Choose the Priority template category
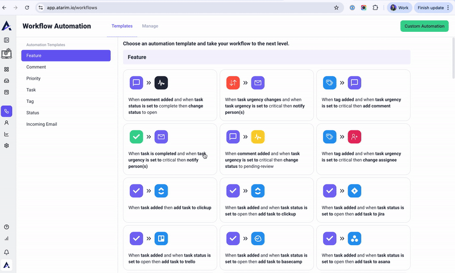Image resolution: width=455 pixels, height=273 pixels. click(x=34, y=78)
